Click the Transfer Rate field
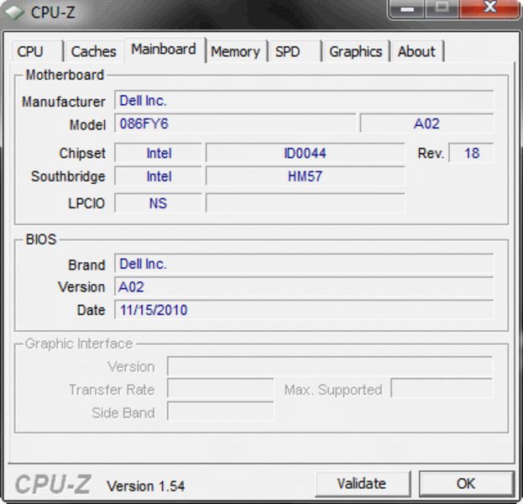The width and height of the screenshot is (523, 504). point(221,388)
